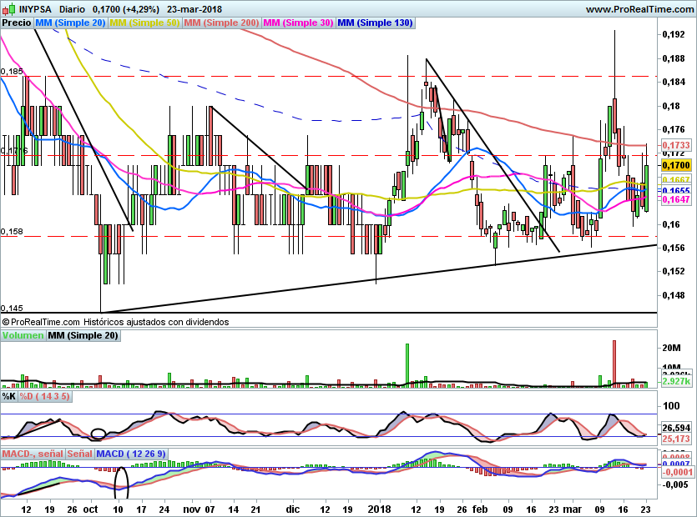
Task: Click the 0,145 support level label
Action: [12, 308]
